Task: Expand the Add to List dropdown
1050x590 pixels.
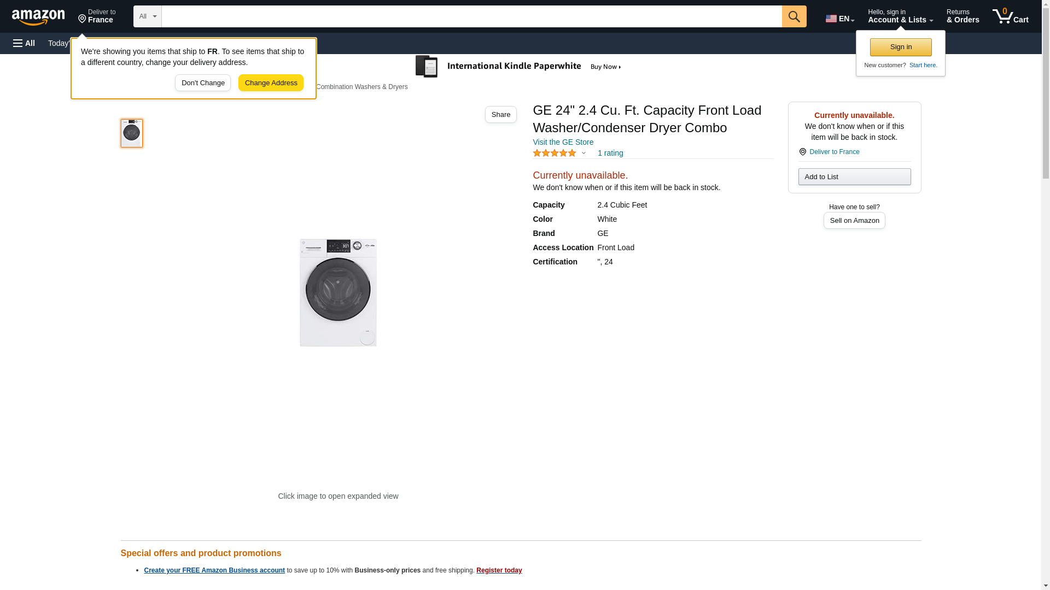Action: (854, 177)
